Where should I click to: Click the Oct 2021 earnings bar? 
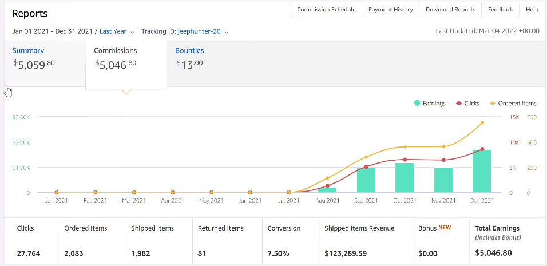point(405,178)
